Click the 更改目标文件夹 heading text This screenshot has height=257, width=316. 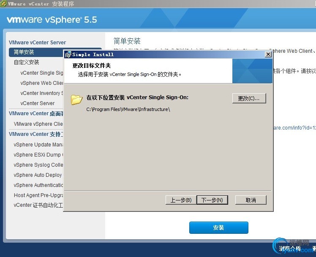[x=92, y=65]
